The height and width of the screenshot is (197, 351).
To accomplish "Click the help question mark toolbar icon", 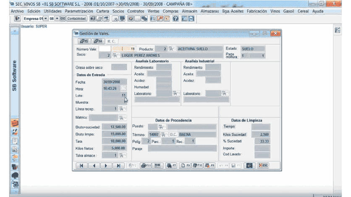I will (x=175, y=19).
